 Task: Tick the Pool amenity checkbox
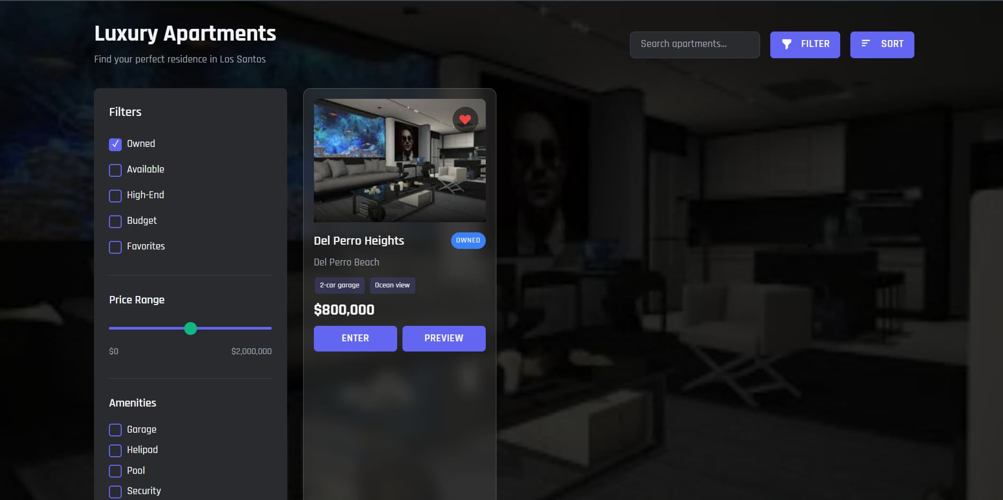click(x=115, y=471)
